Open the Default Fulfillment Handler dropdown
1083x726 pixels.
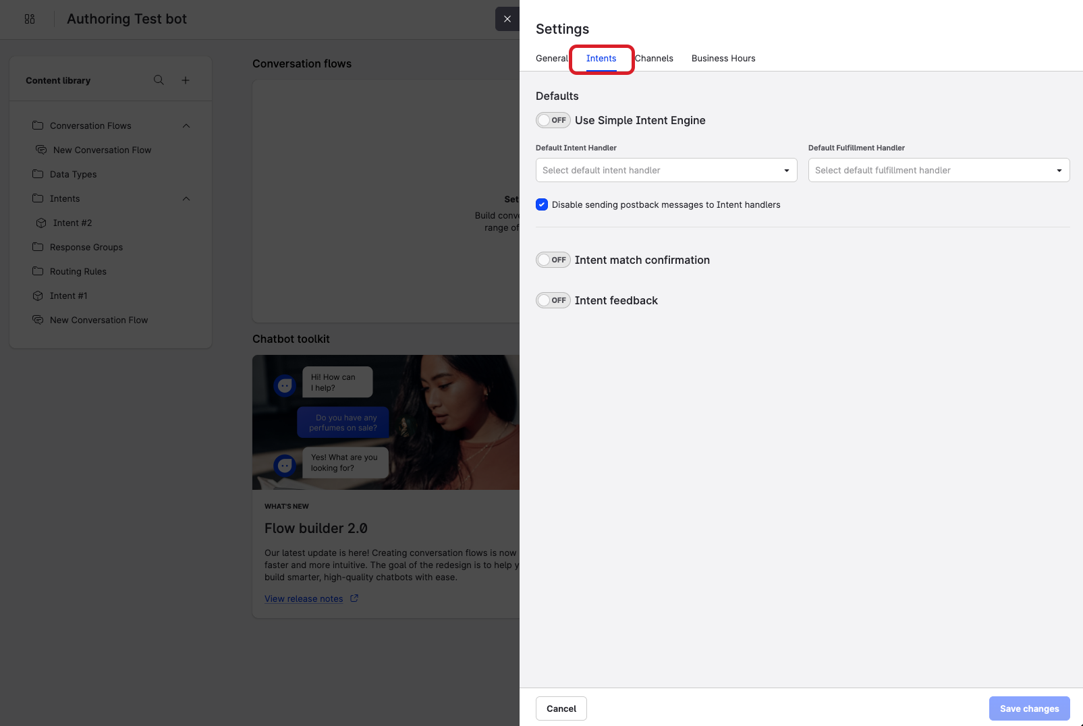point(939,170)
